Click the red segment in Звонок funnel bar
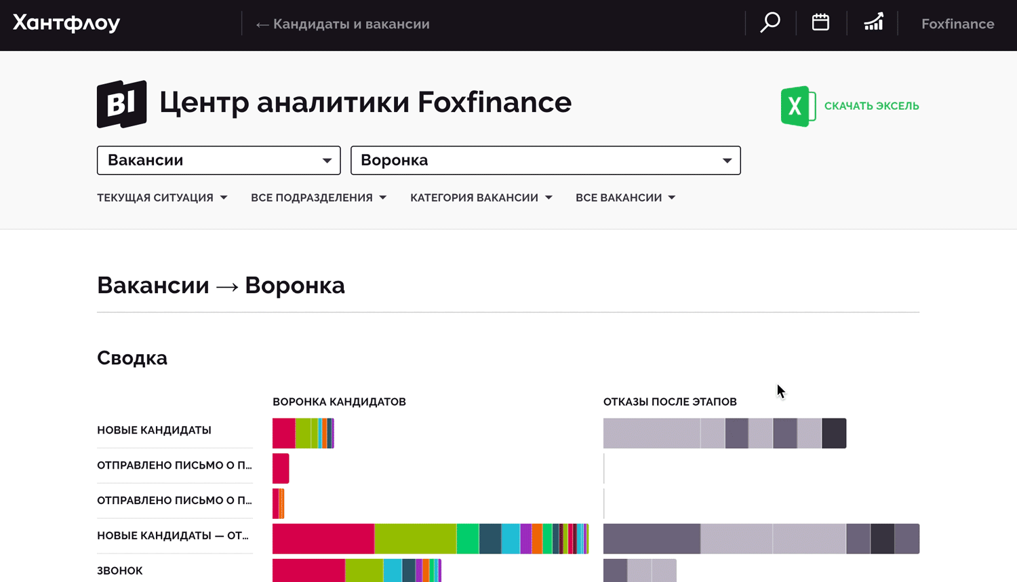This screenshot has height=582, width=1017. [308, 570]
